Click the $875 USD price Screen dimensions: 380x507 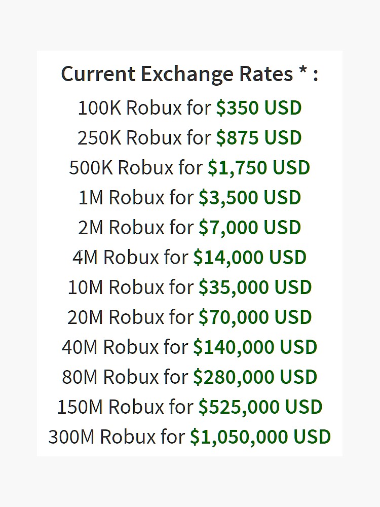point(259,138)
